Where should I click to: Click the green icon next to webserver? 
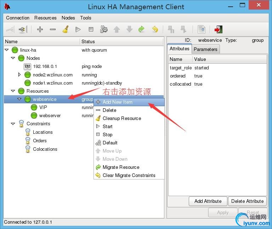[x=34, y=115]
